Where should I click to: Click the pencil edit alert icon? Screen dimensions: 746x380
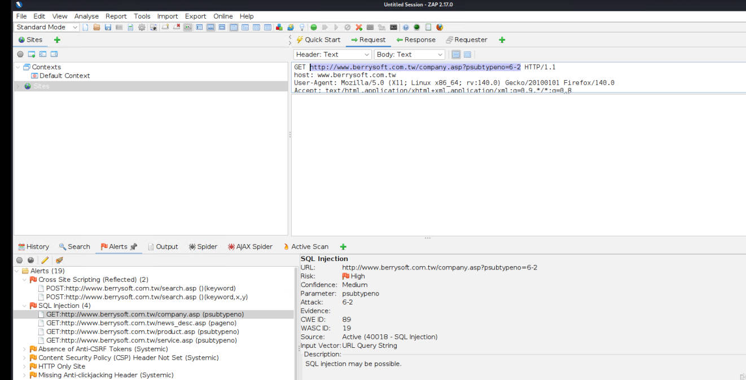click(x=45, y=260)
